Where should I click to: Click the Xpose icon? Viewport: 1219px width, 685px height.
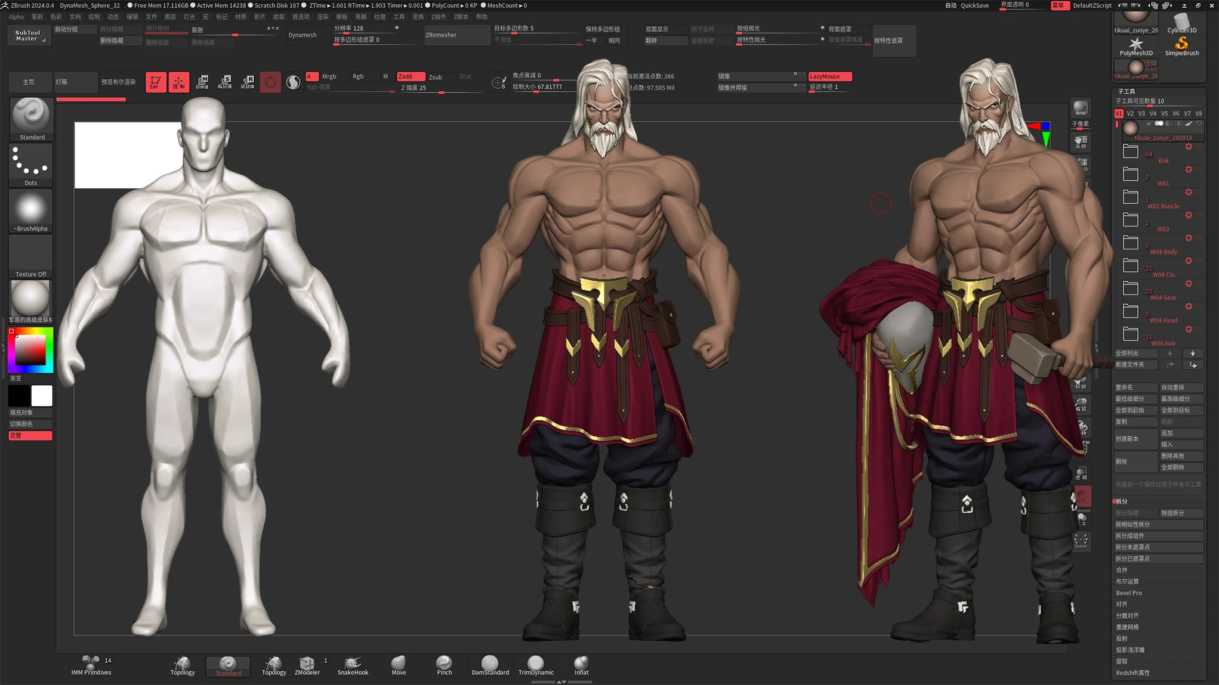coord(1081,541)
